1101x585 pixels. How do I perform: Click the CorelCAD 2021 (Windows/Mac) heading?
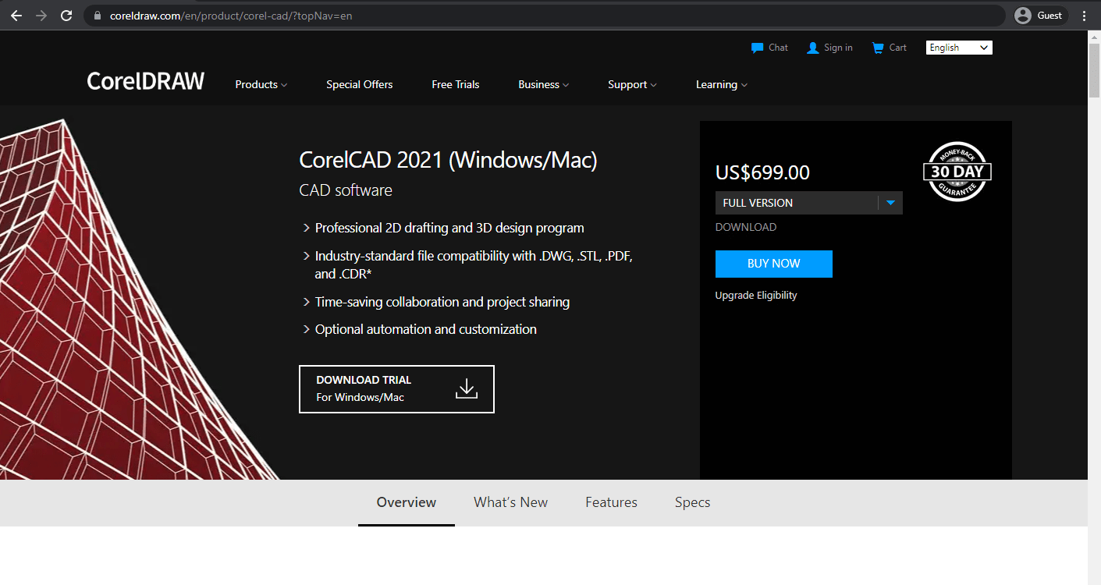pyautogui.click(x=449, y=160)
